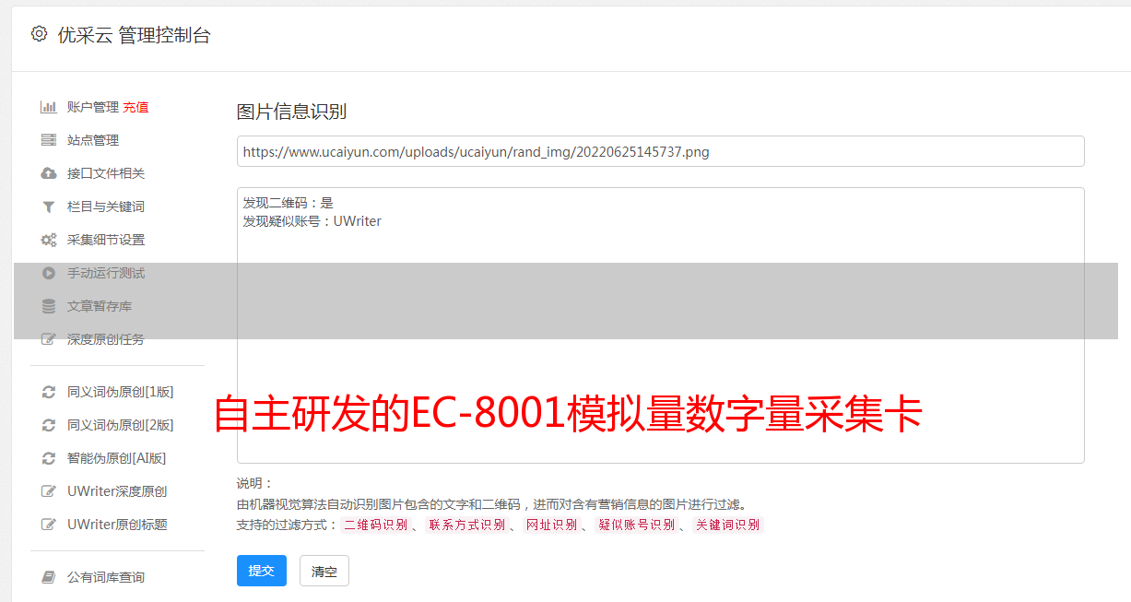Screen dimensions: 1131x602
Task: Click the red 充值 link
Action: click(x=135, y=107)
